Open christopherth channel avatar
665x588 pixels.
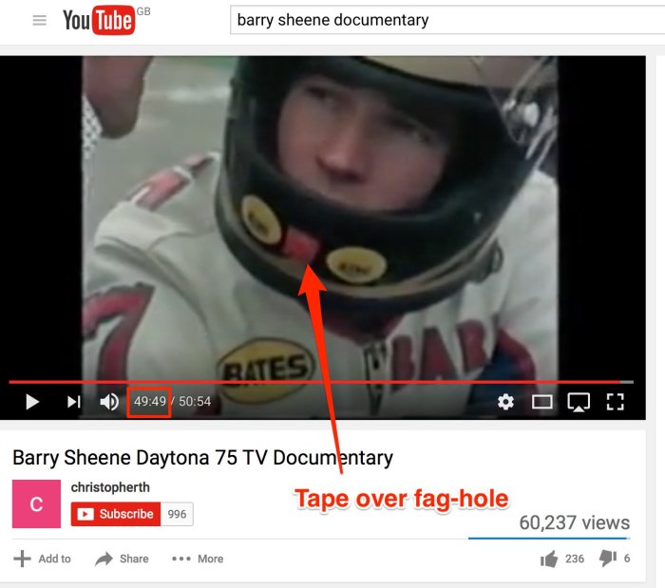pyautogui.click(x=36, y=504)
